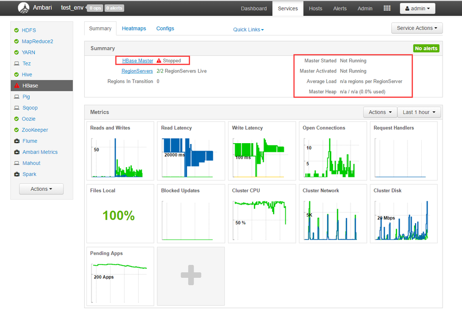This screenshot has width=462, height=314.
Task: Open the Last 1 hour time range dropdown
Action: pos(419,112)
